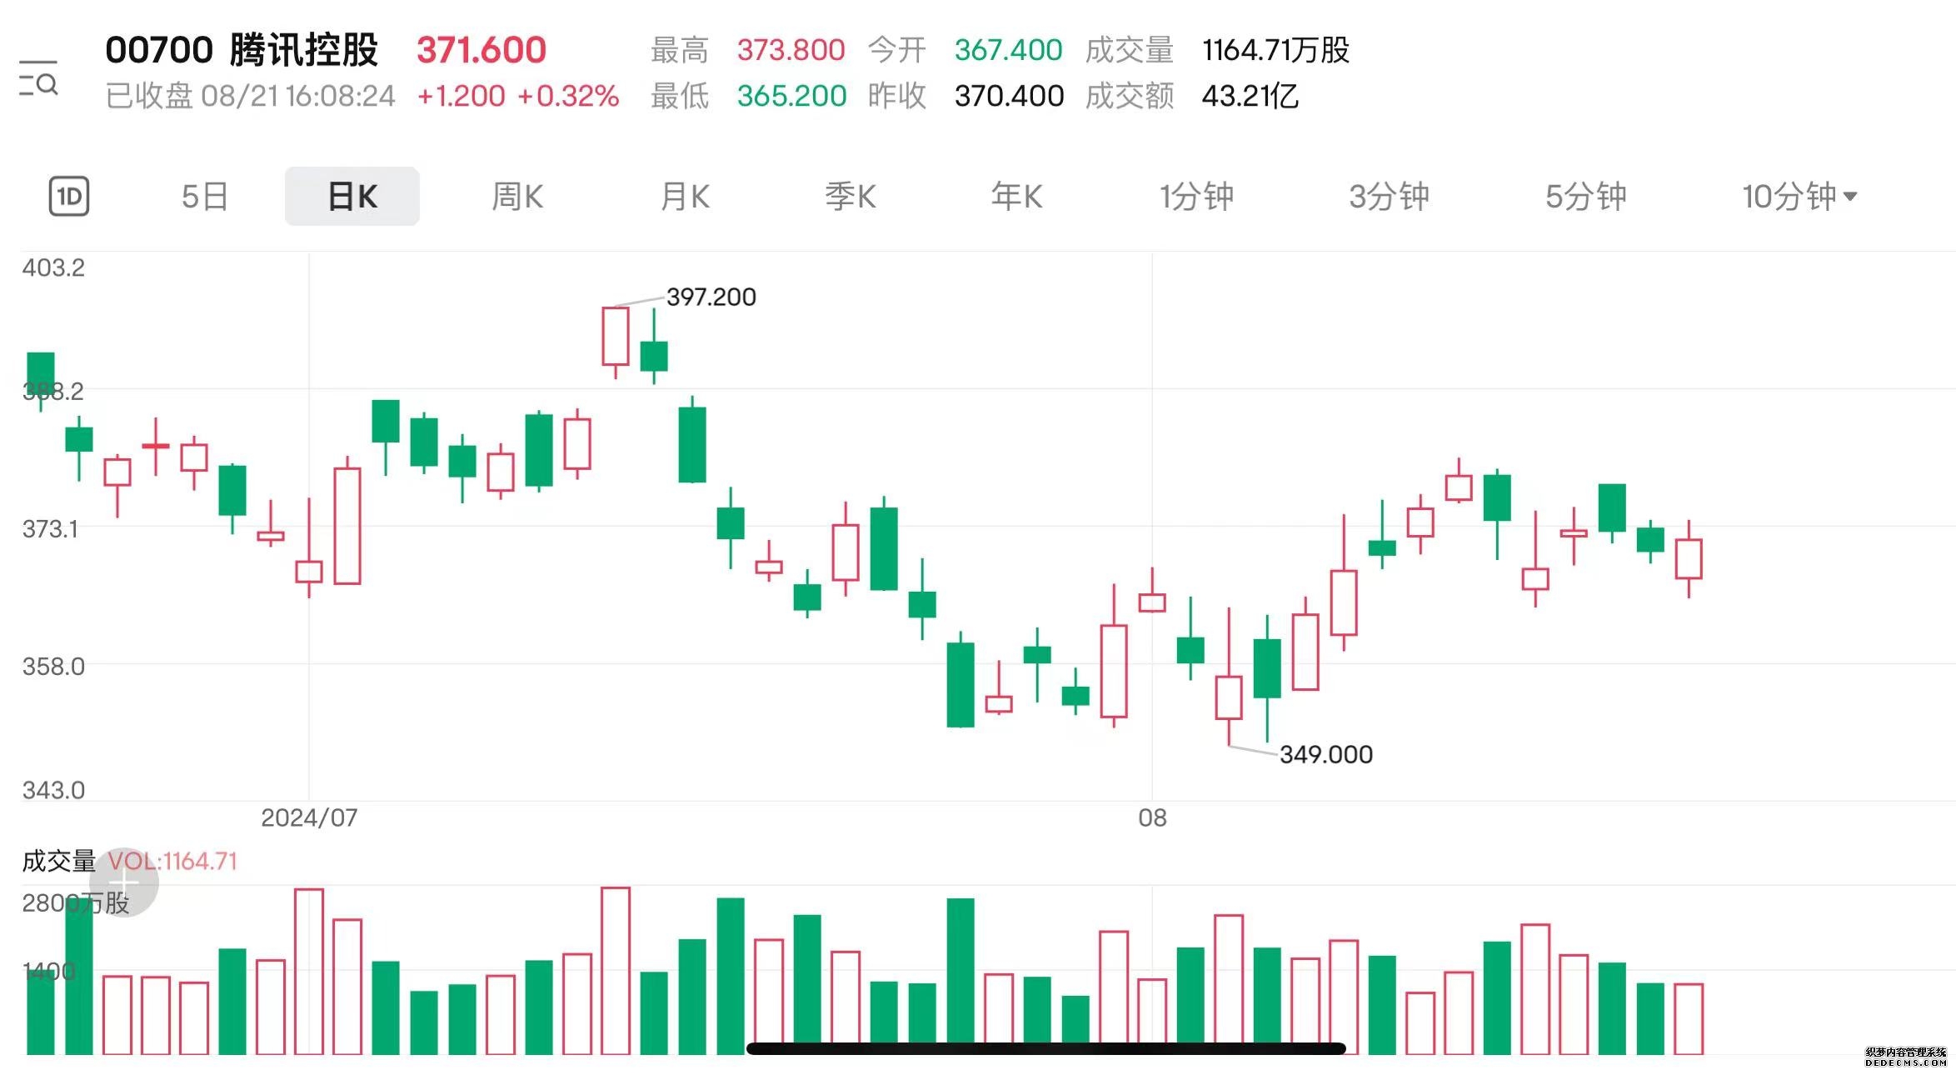
Task: Click the stock title 00700 腾讯控股
Action: tap(244, 49)
